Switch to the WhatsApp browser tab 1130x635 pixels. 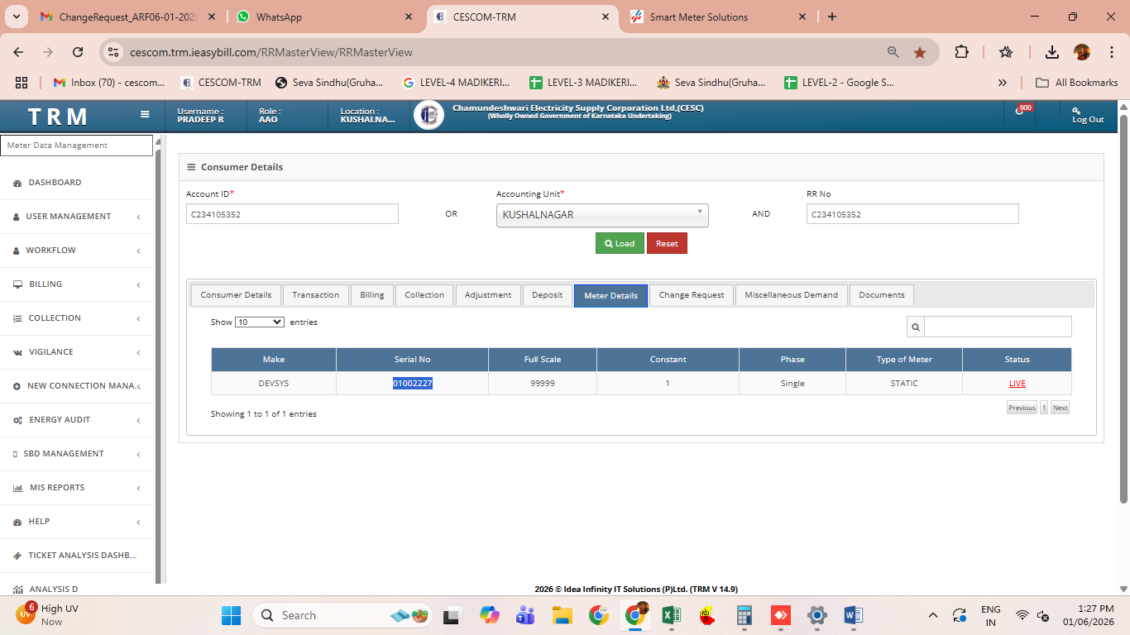click(326, 17)
